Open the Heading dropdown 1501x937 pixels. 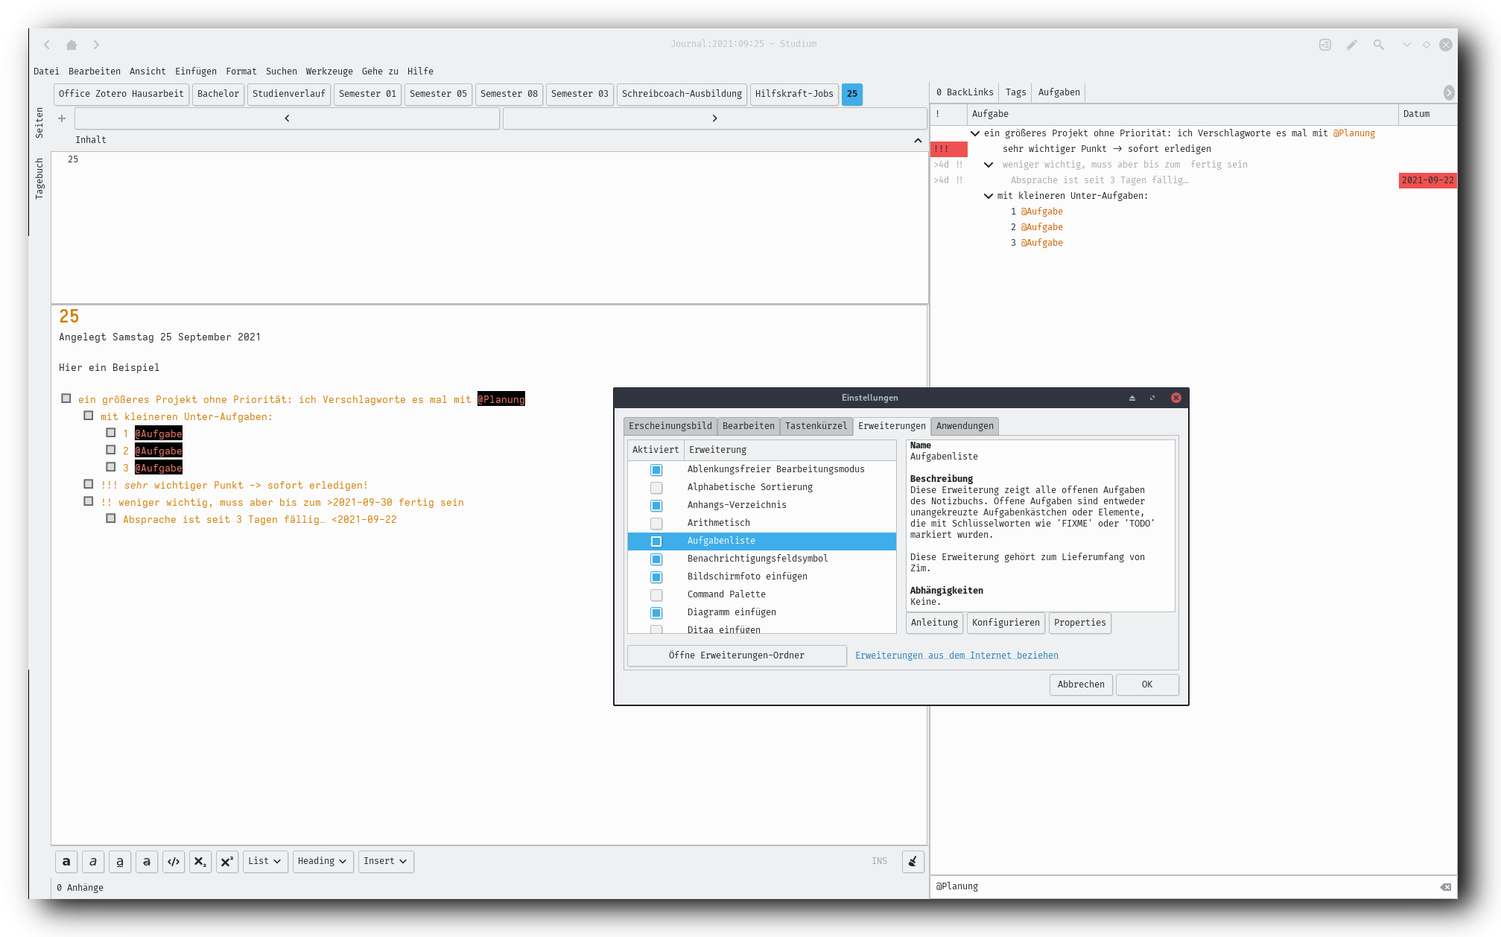tap(323, 862)
